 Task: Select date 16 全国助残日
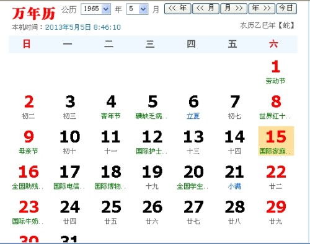(29, 177)
